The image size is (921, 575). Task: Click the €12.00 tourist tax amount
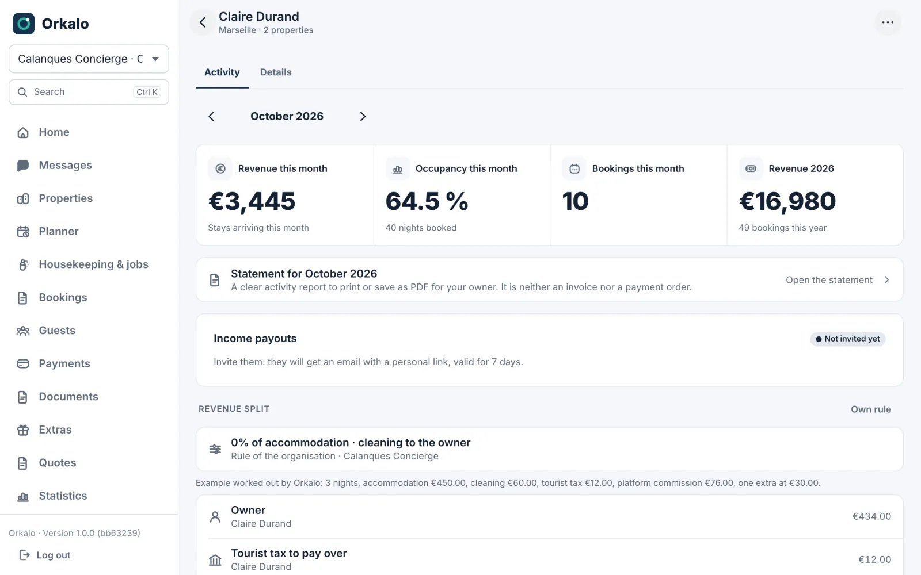click(875, 560)
